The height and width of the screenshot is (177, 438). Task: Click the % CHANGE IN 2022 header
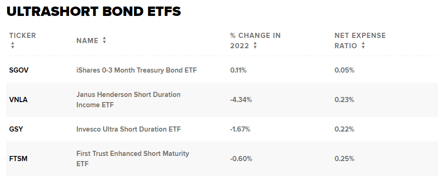point(255,41)
